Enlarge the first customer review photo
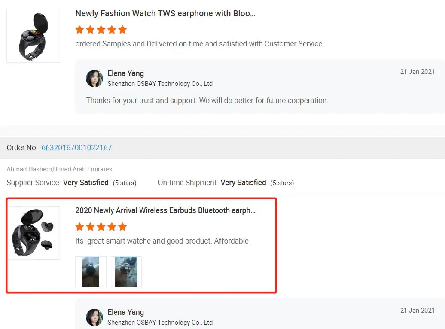Viewport: 445px width, 329px height. 91,272
